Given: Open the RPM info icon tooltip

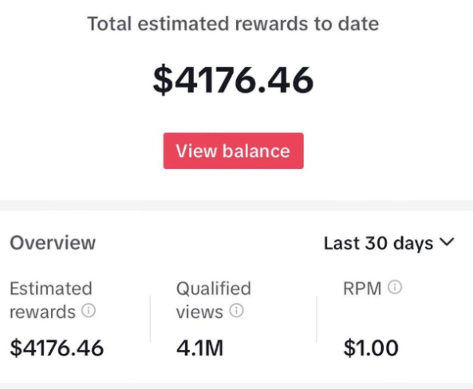Looking at the screenshot, I should pos(395,287).
